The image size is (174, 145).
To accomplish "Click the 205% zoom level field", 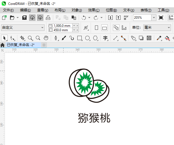I will 142,18.
